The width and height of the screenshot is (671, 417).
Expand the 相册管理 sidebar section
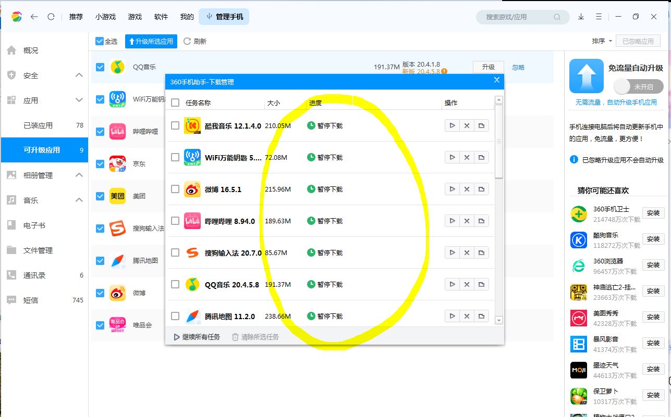coord(79,175)
